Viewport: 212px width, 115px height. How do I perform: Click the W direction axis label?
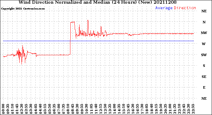(x=204, y=44)
